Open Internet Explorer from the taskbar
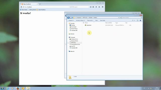This screenshot has width=161, height=90. pos(7,88)
